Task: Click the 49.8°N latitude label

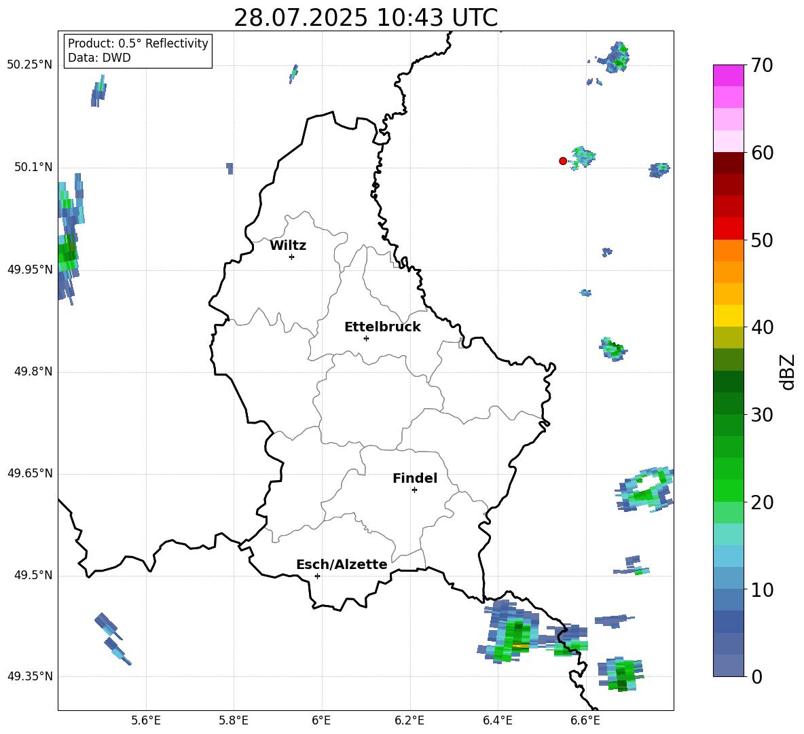Action: [x=33, y=371]
